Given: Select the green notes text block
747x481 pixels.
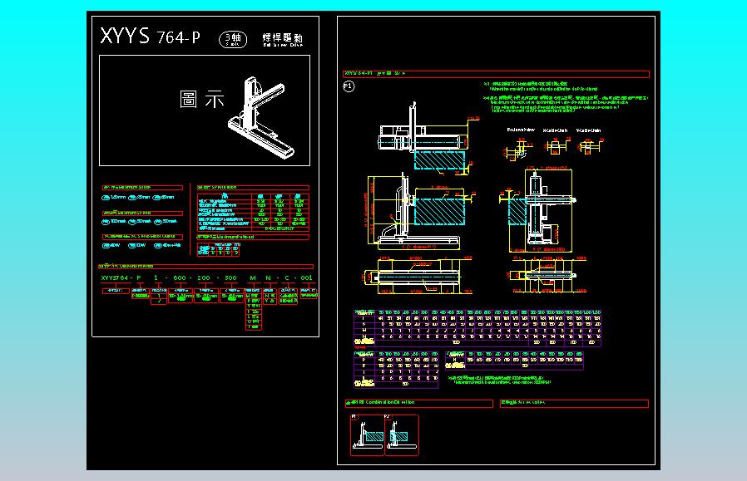Looking at the screenshot, I should coord(566,98).
